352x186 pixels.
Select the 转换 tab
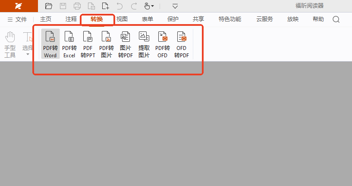pos(97,19)
